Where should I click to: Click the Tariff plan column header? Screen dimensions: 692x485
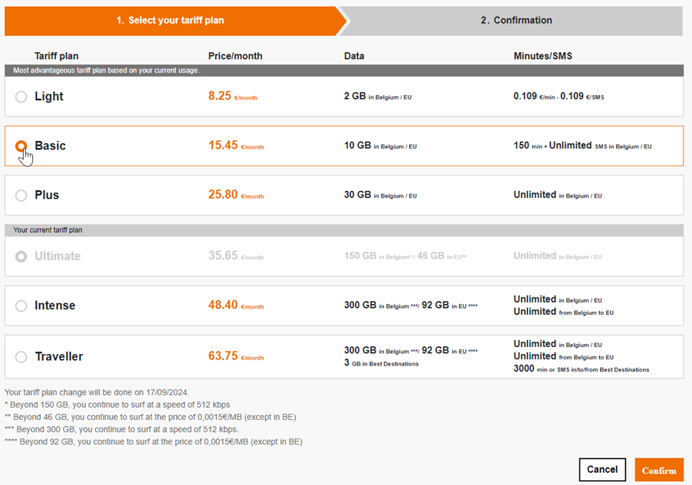(x=57, y=56)
